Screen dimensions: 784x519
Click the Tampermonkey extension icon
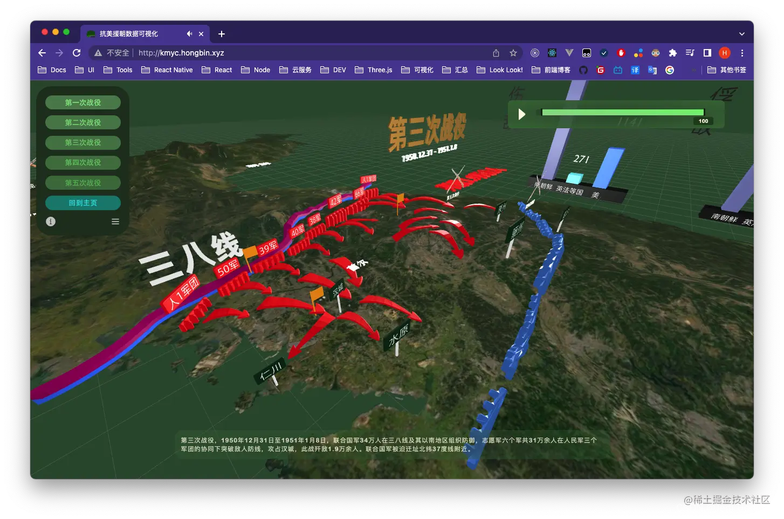(587, 53)
